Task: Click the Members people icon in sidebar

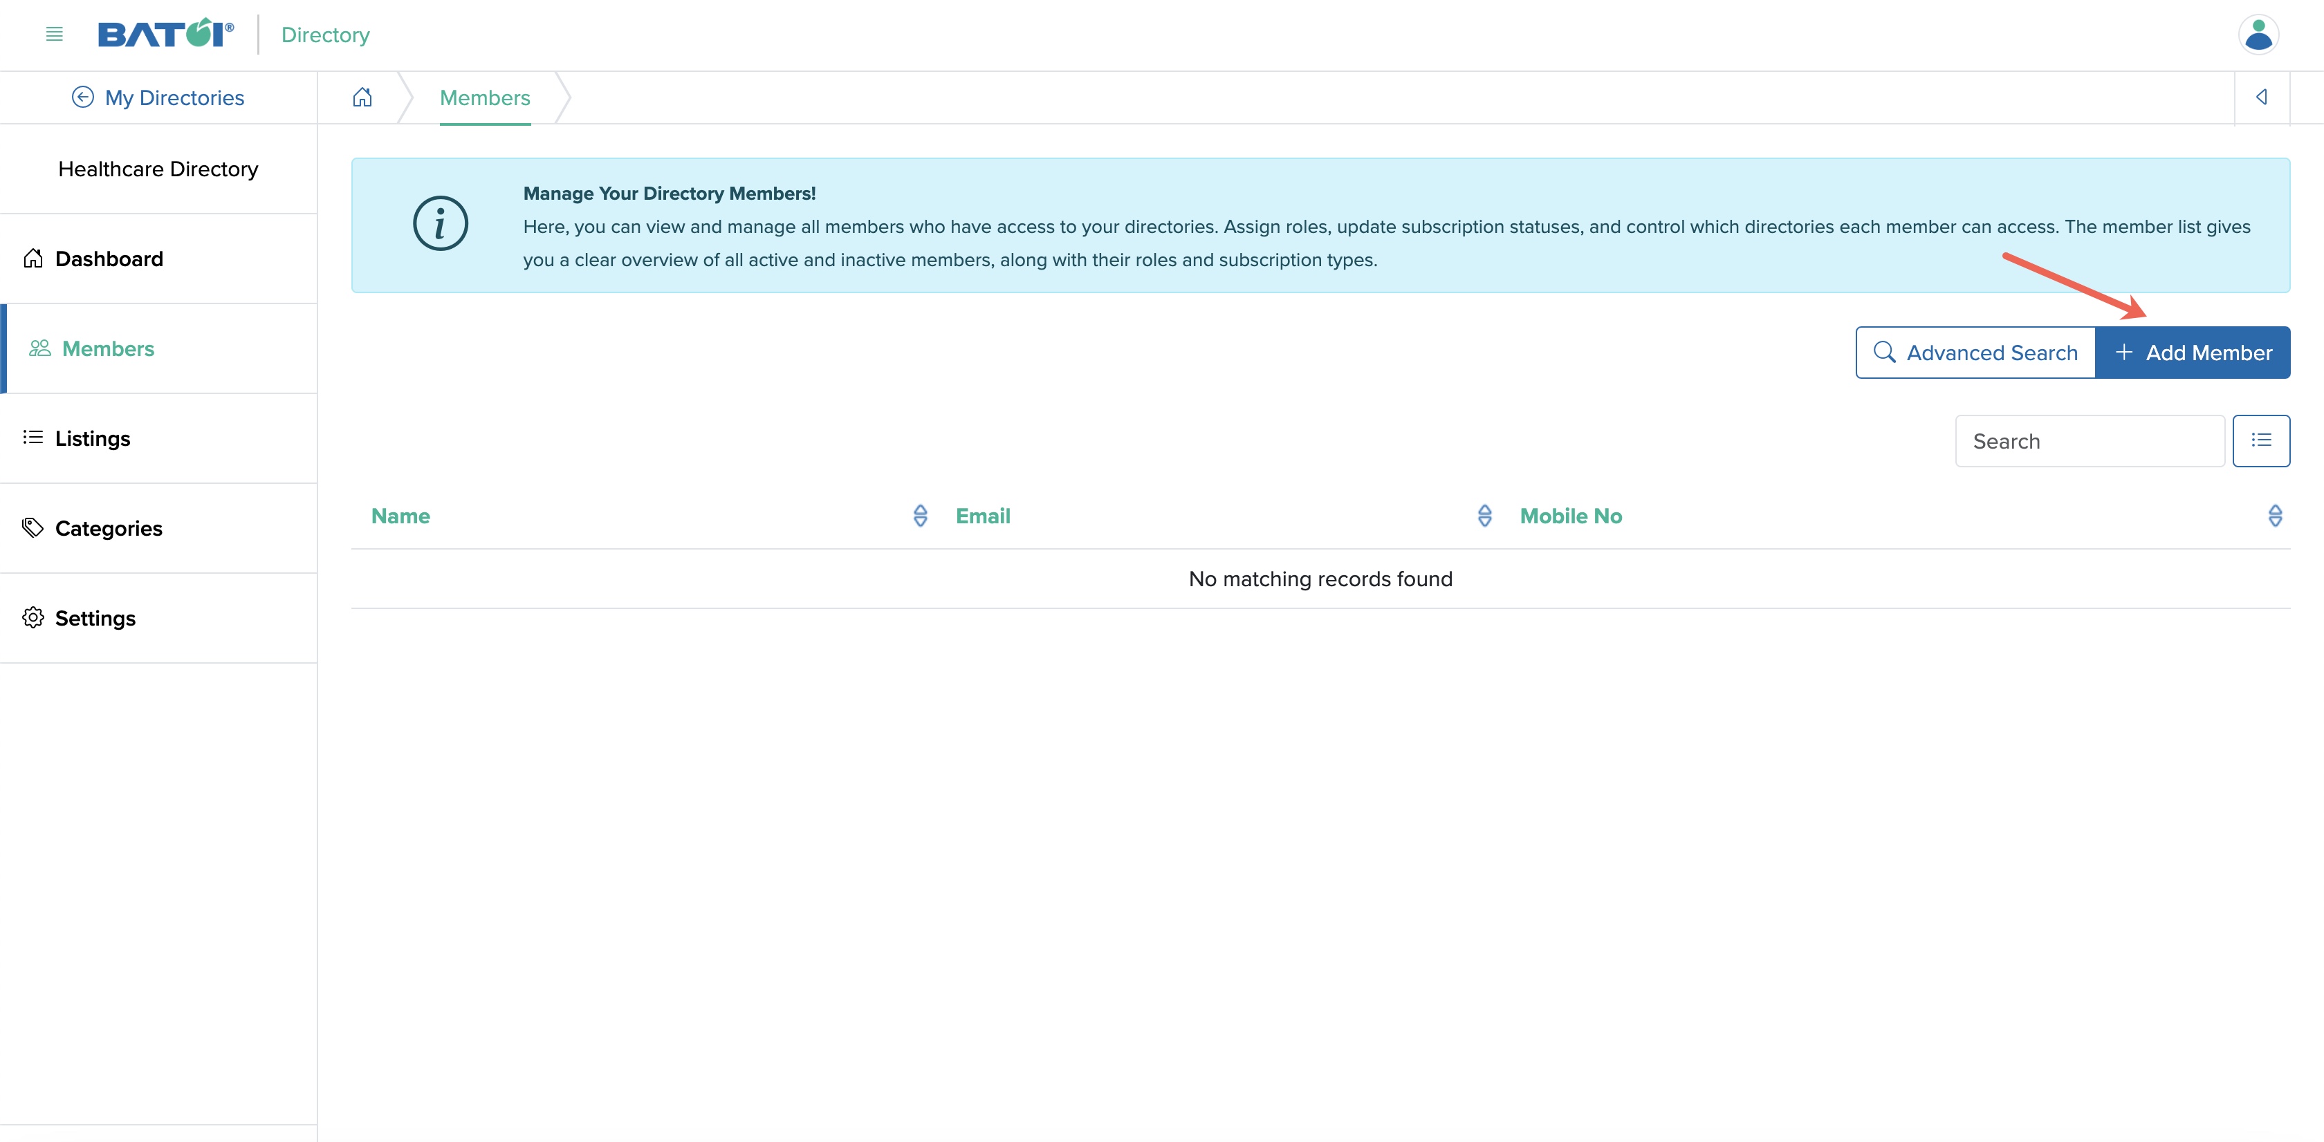Action: tap(39, 348)
